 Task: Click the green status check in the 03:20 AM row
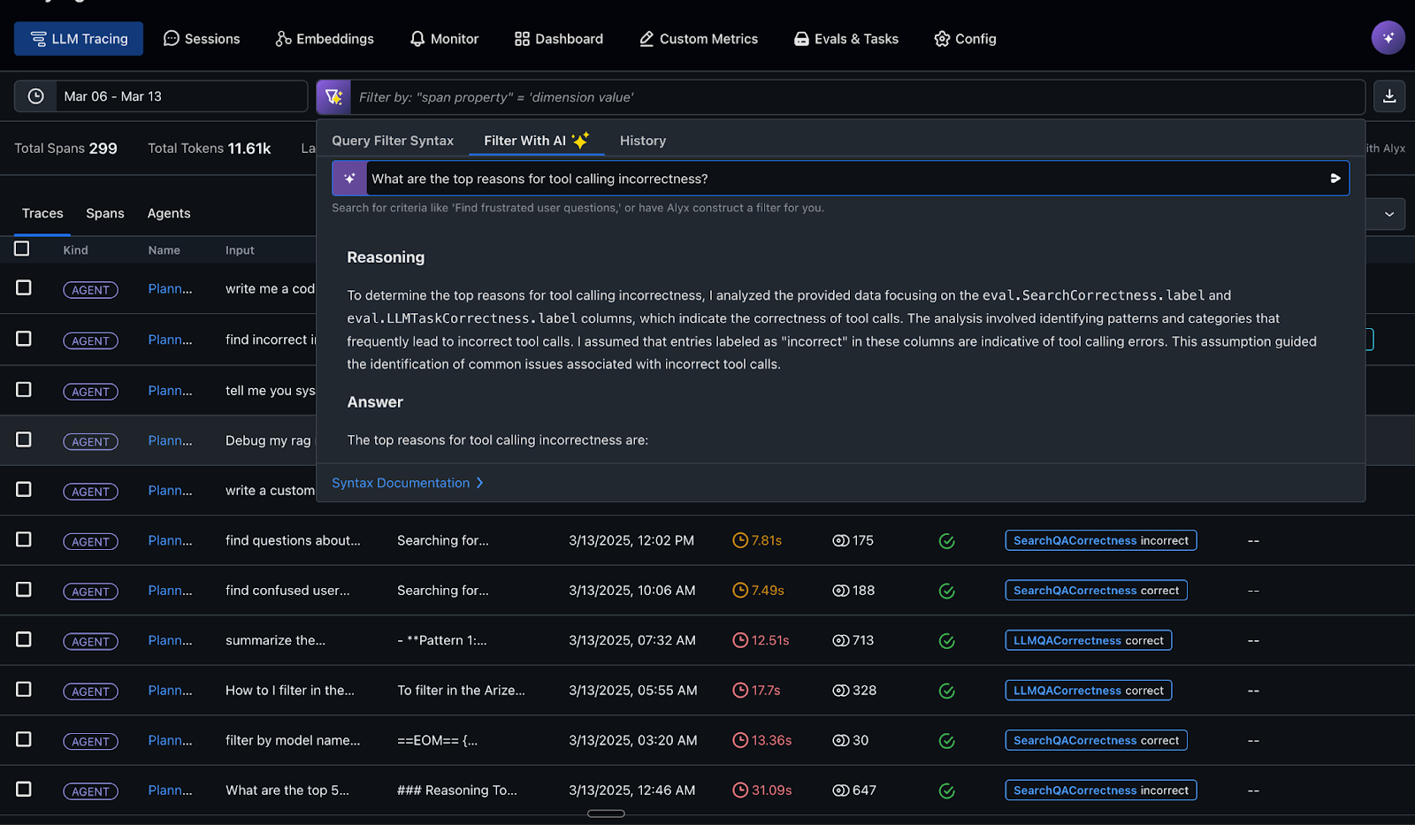click(946, 741)
